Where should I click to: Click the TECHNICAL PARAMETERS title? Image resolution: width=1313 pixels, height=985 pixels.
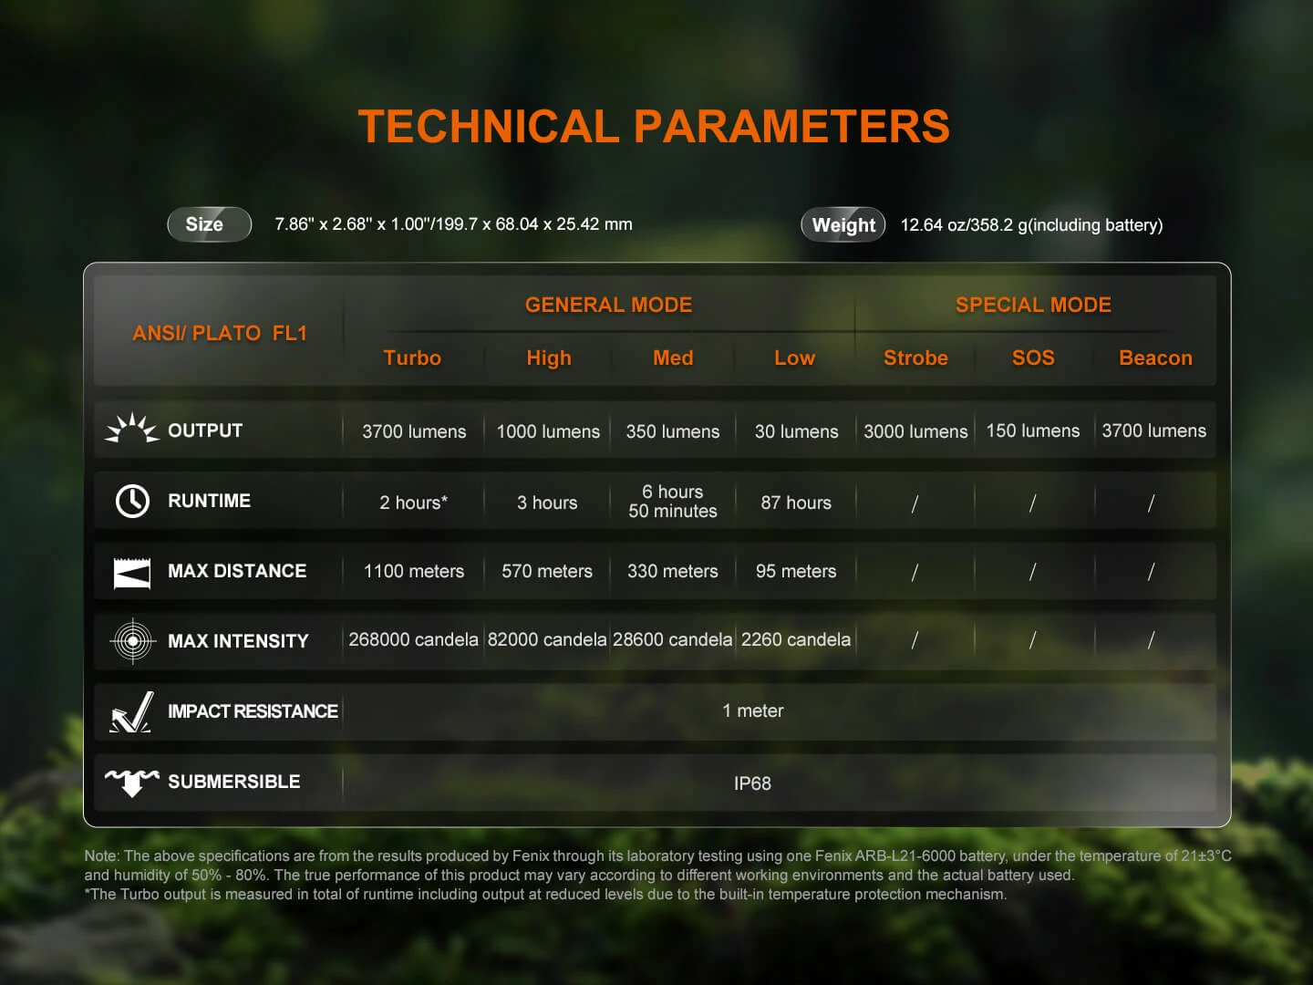pyautogui.click(x=656, y=127)
